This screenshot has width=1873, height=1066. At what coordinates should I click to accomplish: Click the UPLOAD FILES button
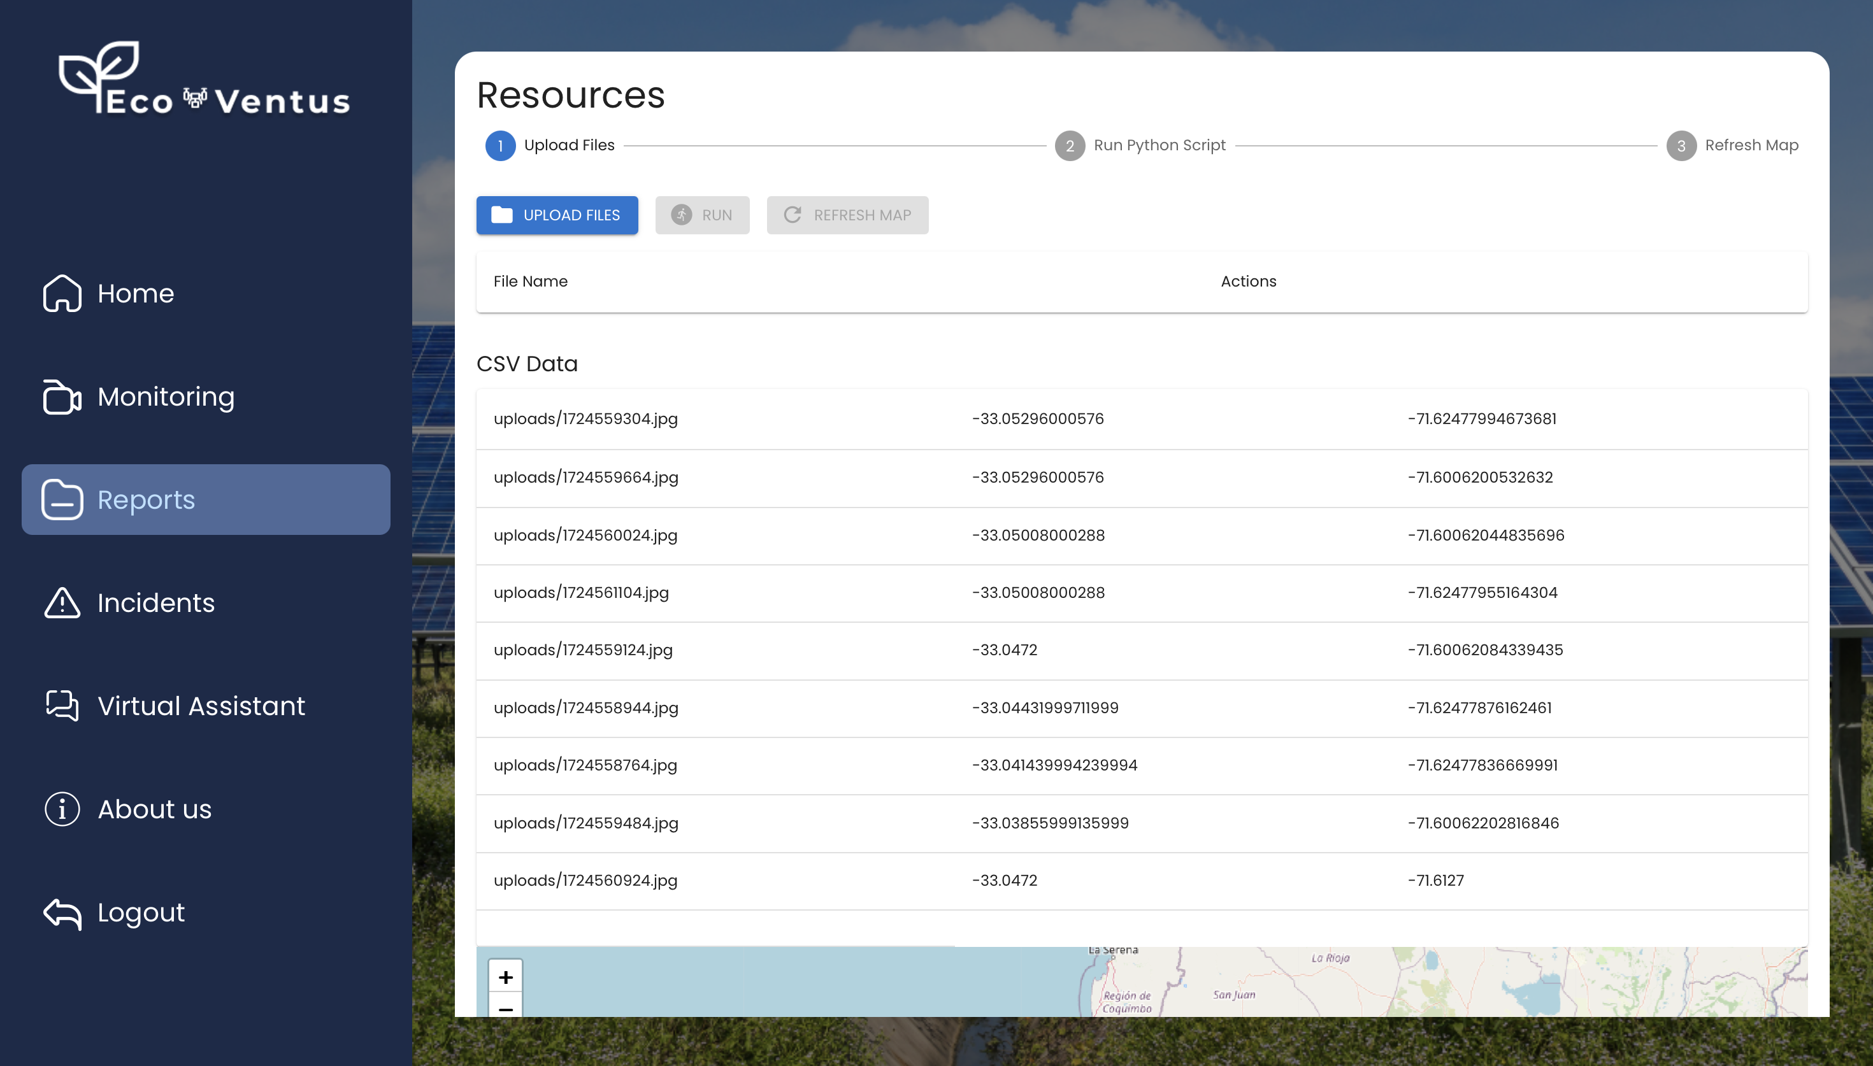(x=556, y=215)
